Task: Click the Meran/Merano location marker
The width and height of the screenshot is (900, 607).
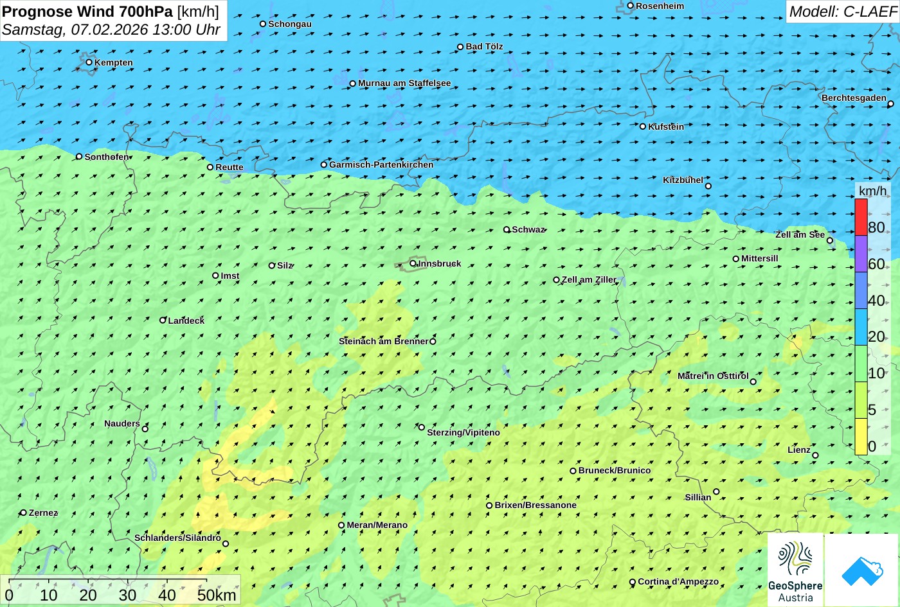Action: pyautogui.click(x=341, y=525)
